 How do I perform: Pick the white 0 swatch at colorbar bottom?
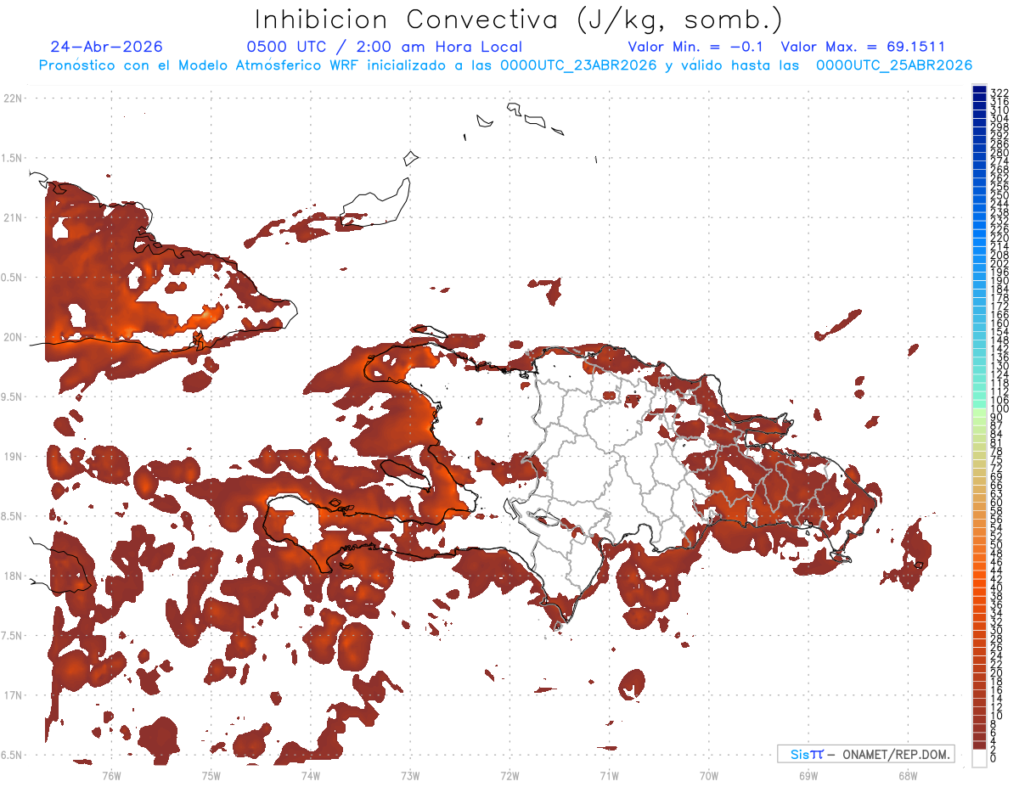(x=979, y=758)
